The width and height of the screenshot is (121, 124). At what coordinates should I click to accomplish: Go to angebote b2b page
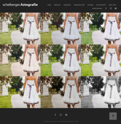coord(79,5)
